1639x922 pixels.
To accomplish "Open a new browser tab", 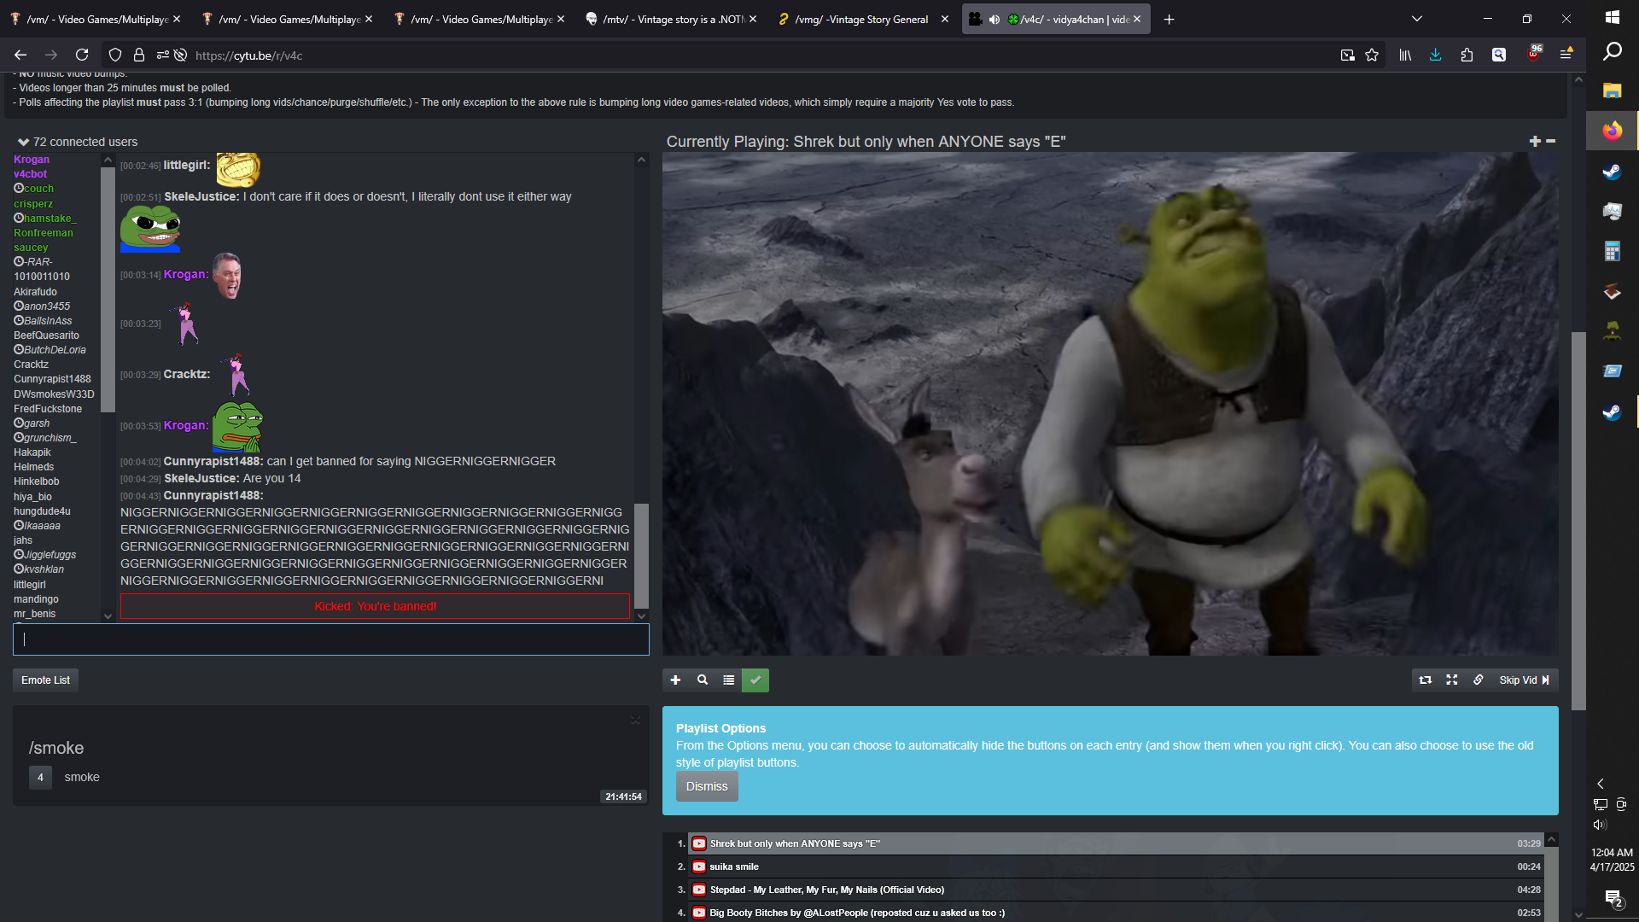I will (x=1169, y=19).
